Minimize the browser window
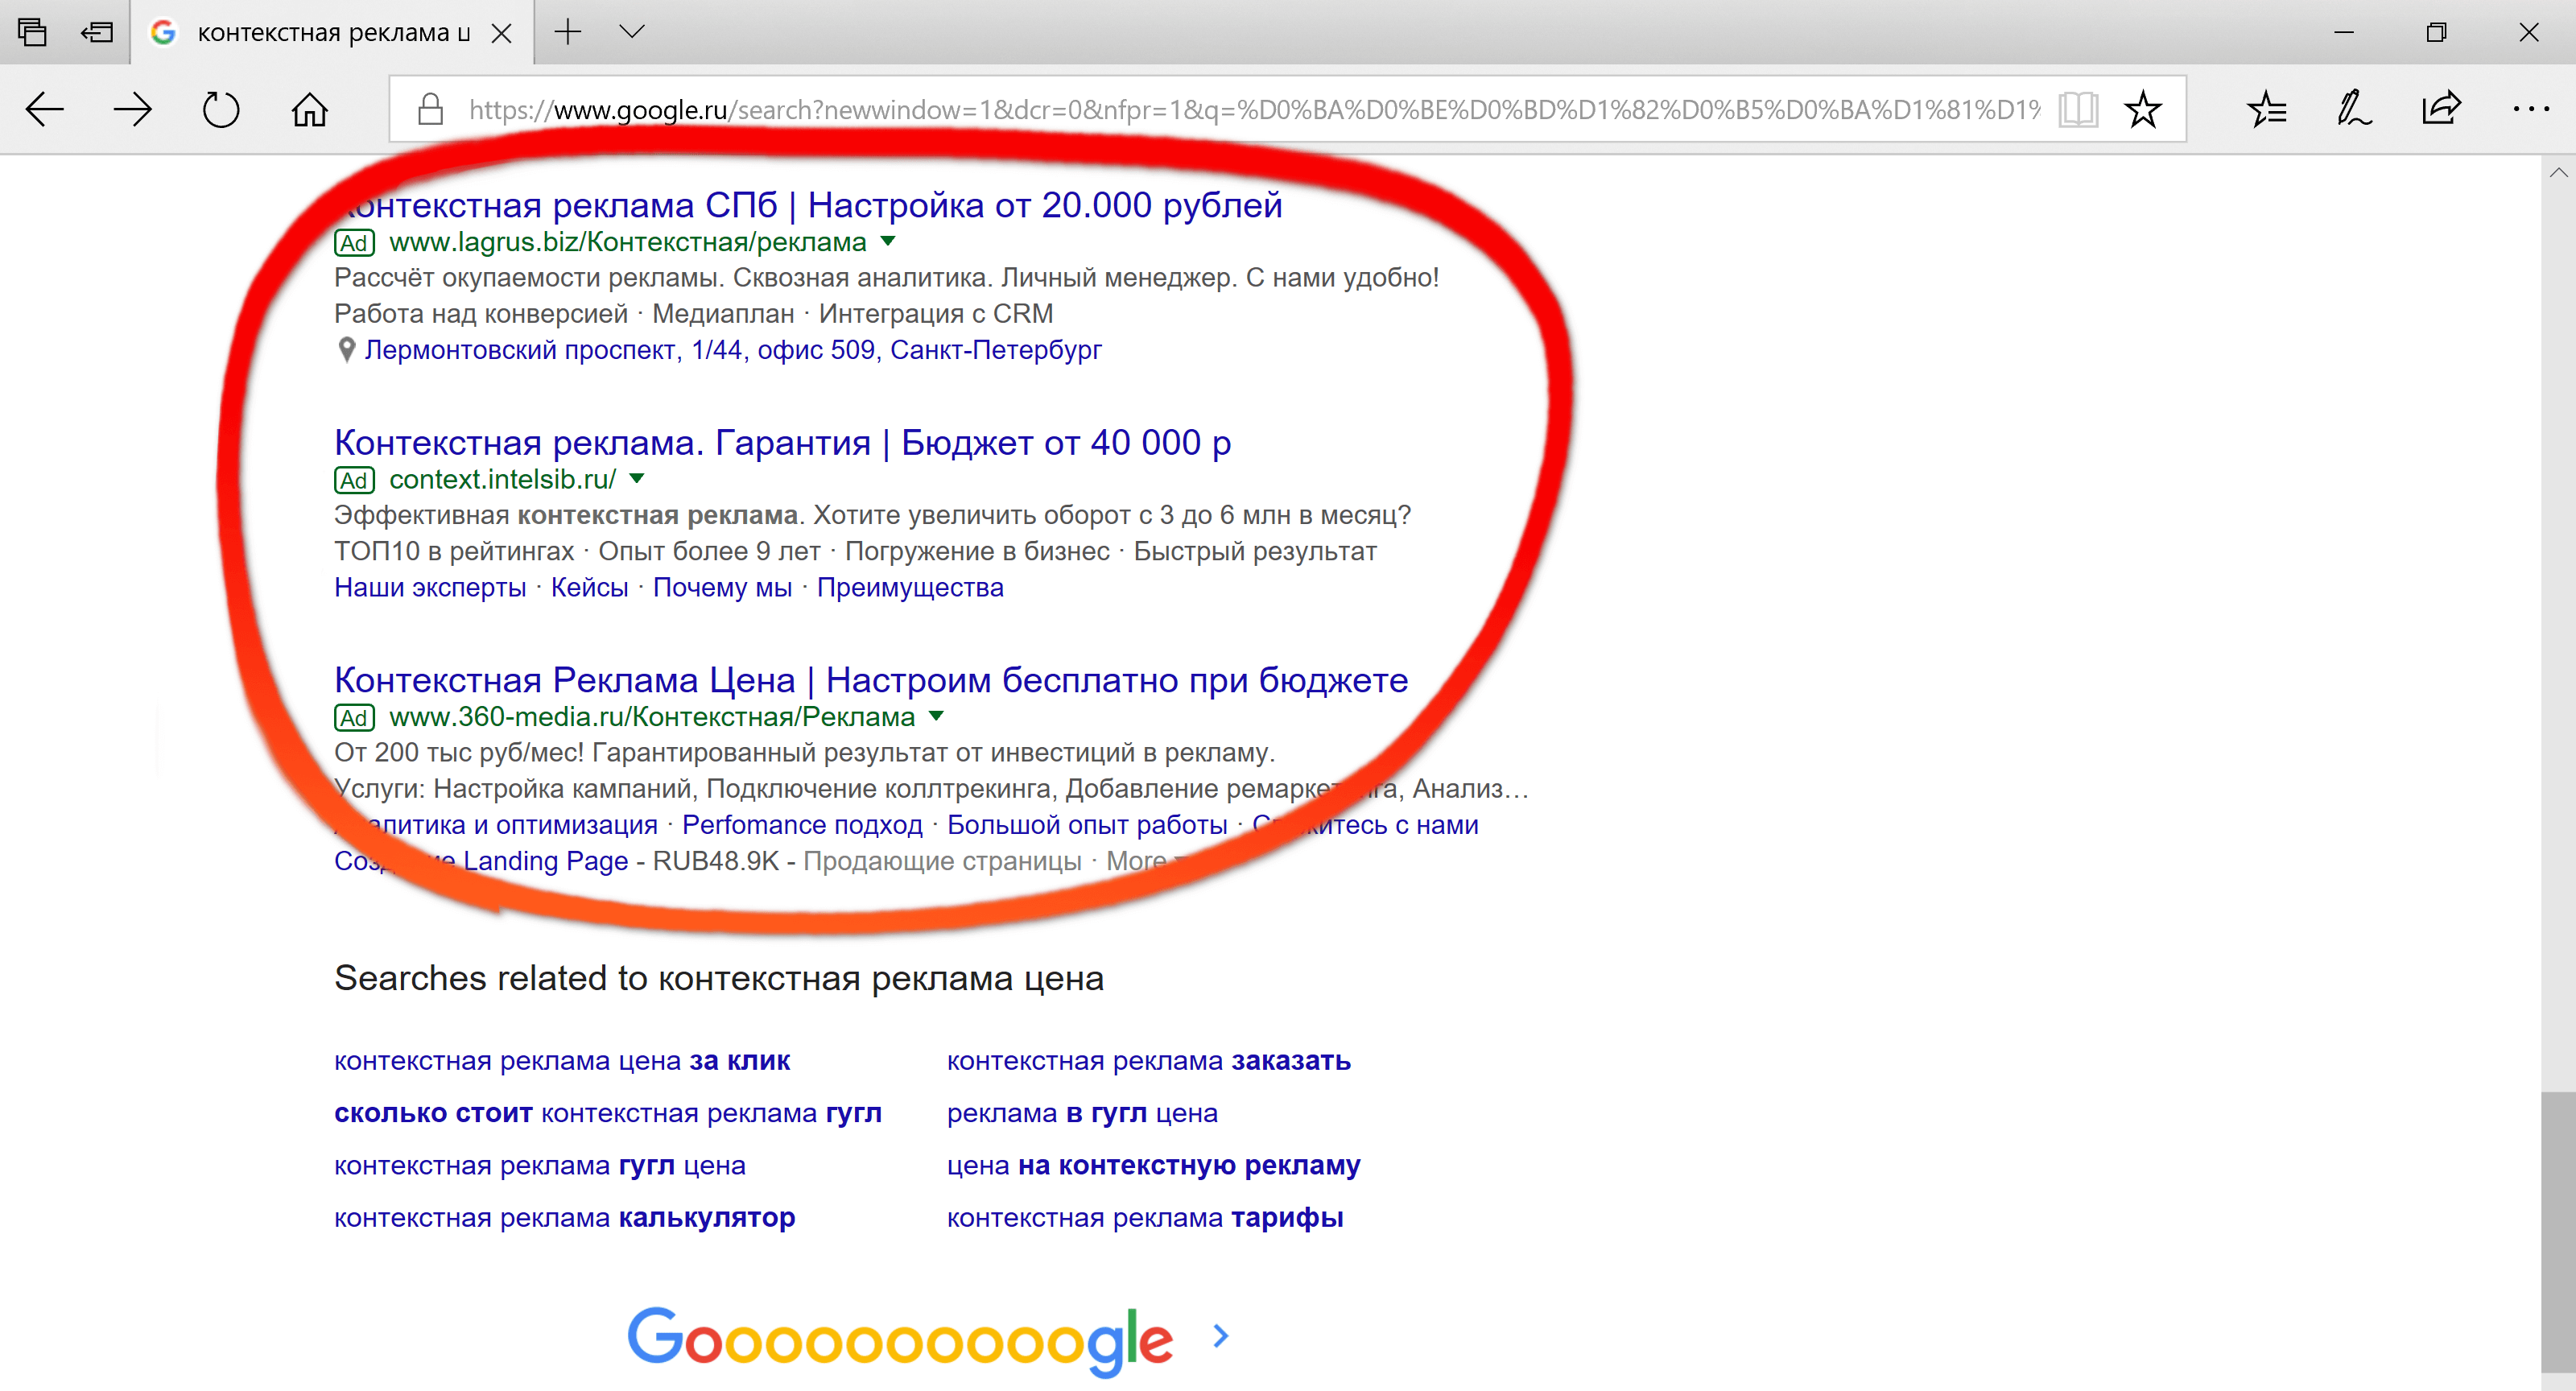 click(x=2344, y=32)
